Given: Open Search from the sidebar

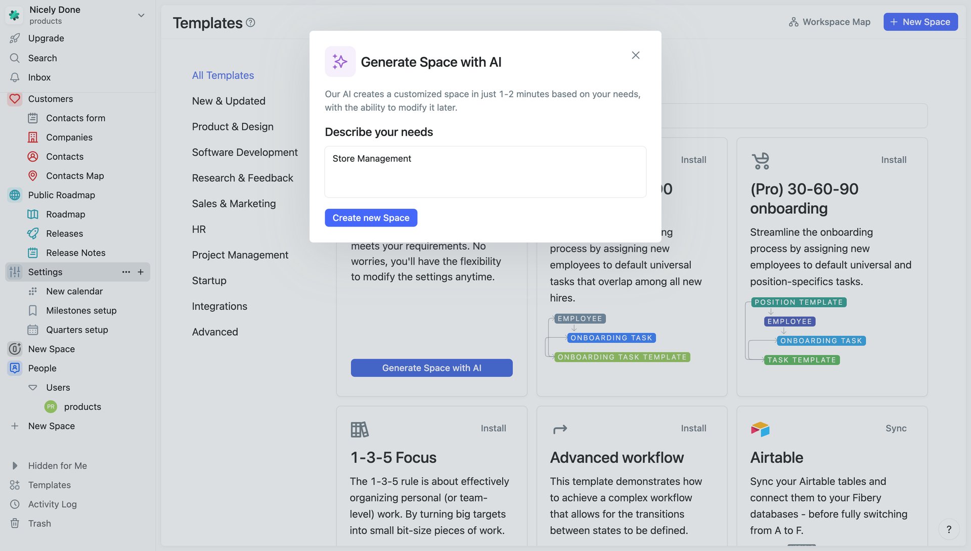Looking at the screenshot, I should (42, 58).
